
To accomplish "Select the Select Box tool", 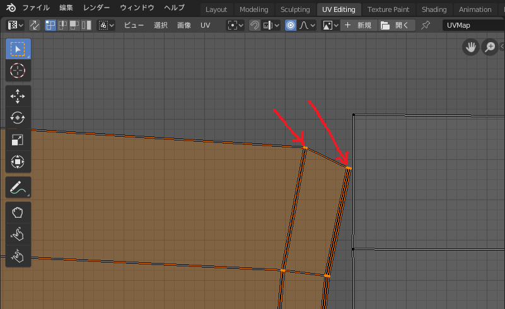I will 18,49.
